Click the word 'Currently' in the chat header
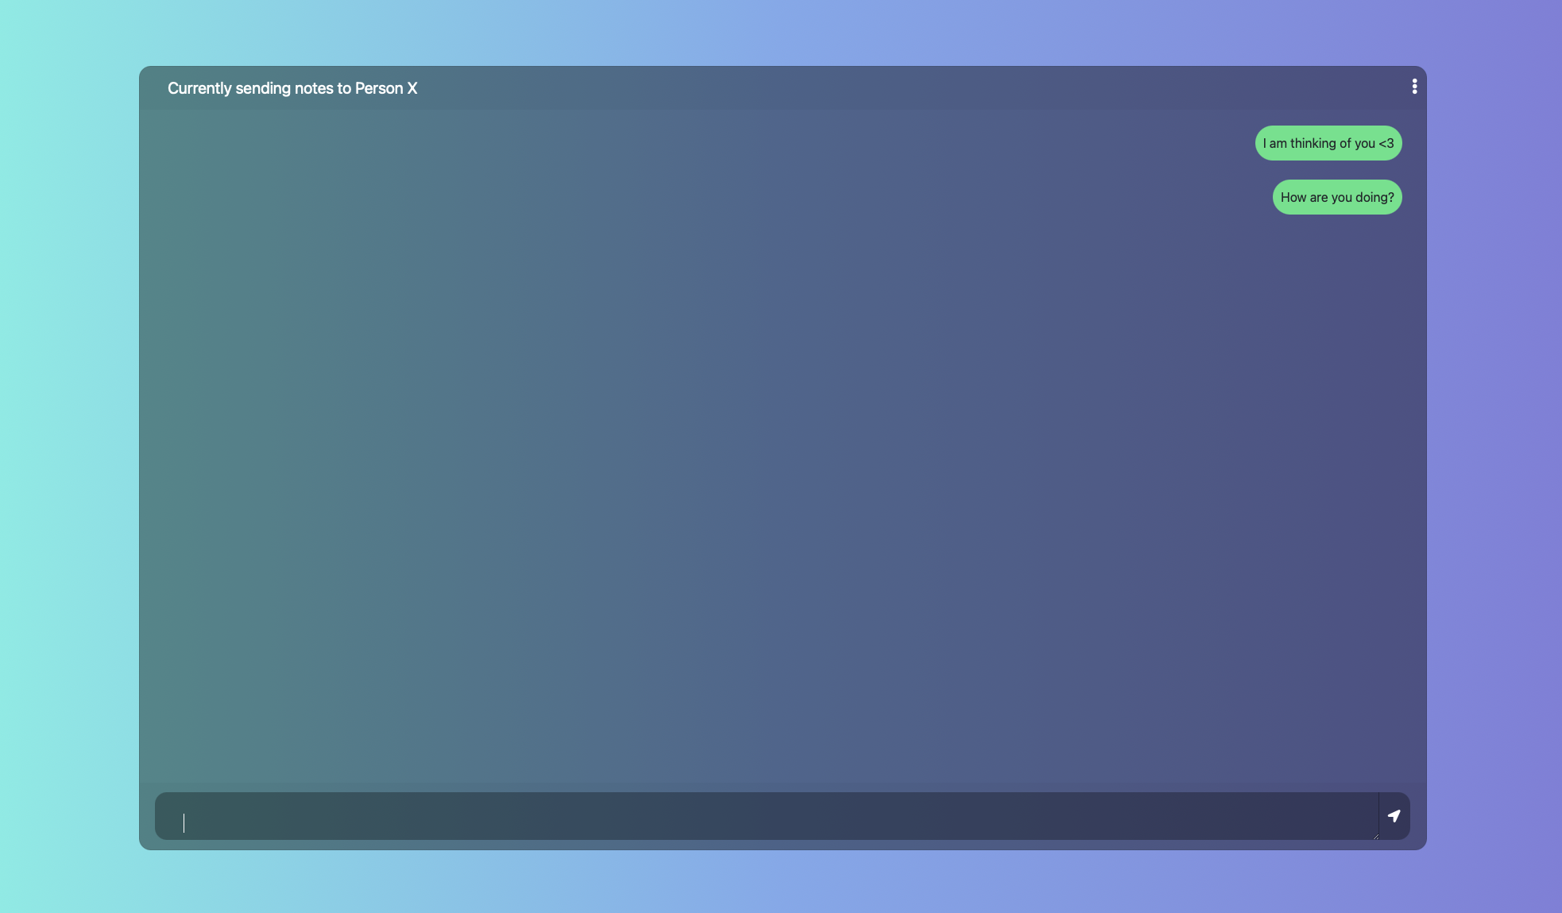 tap(199, 88)
